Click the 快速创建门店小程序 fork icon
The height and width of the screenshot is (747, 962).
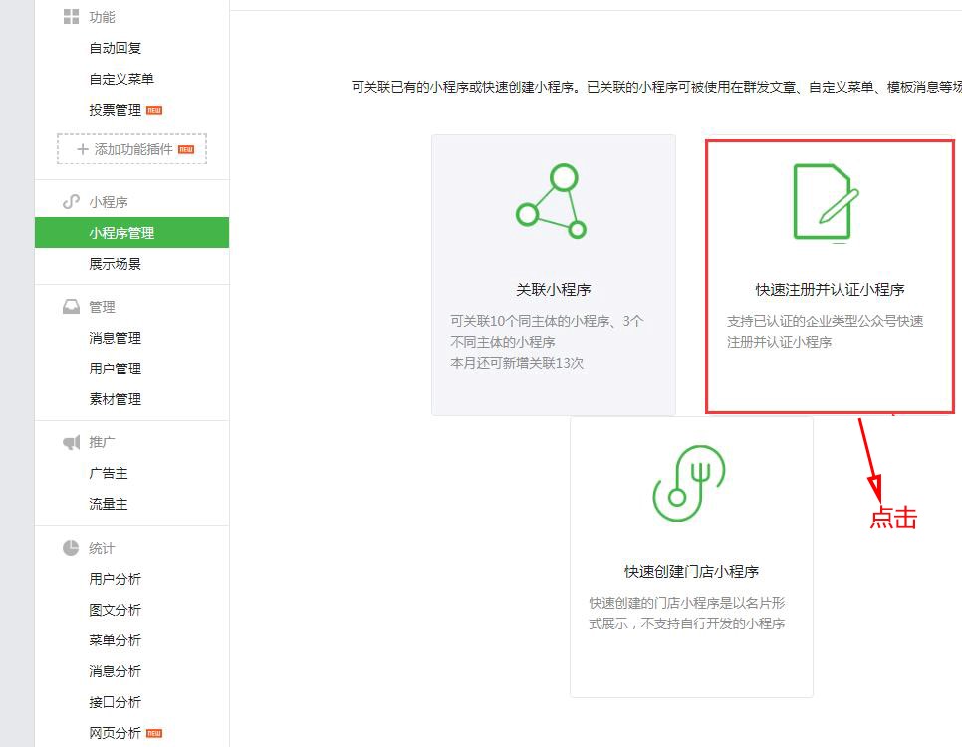[x=688, y=483]
